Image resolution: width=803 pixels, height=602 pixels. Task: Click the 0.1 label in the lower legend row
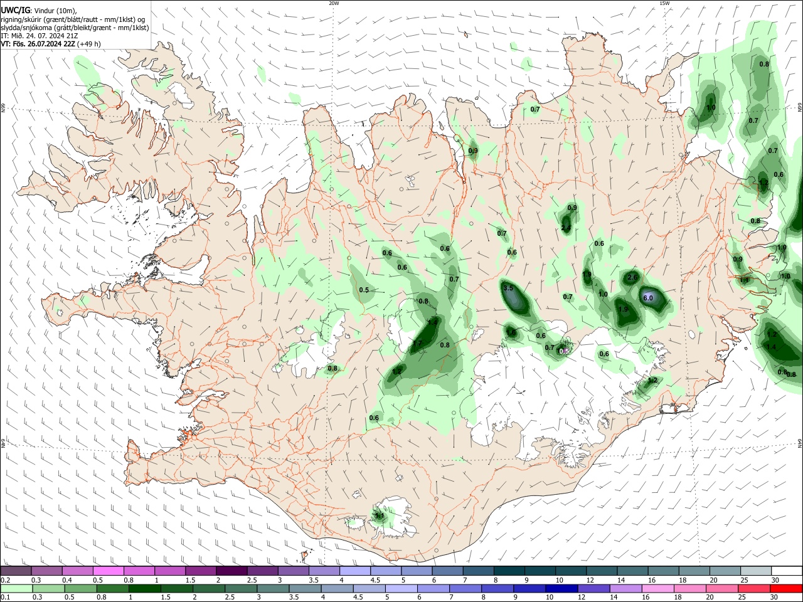[5, 598]
